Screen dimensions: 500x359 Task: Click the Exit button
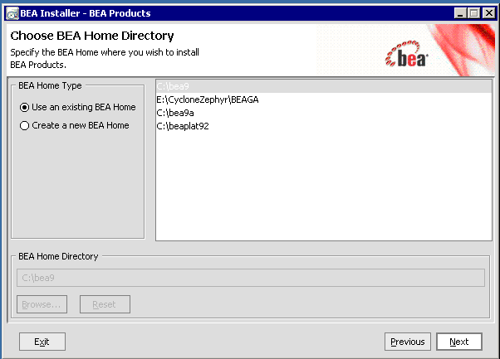pyautogui.click(x=42, y=342)
